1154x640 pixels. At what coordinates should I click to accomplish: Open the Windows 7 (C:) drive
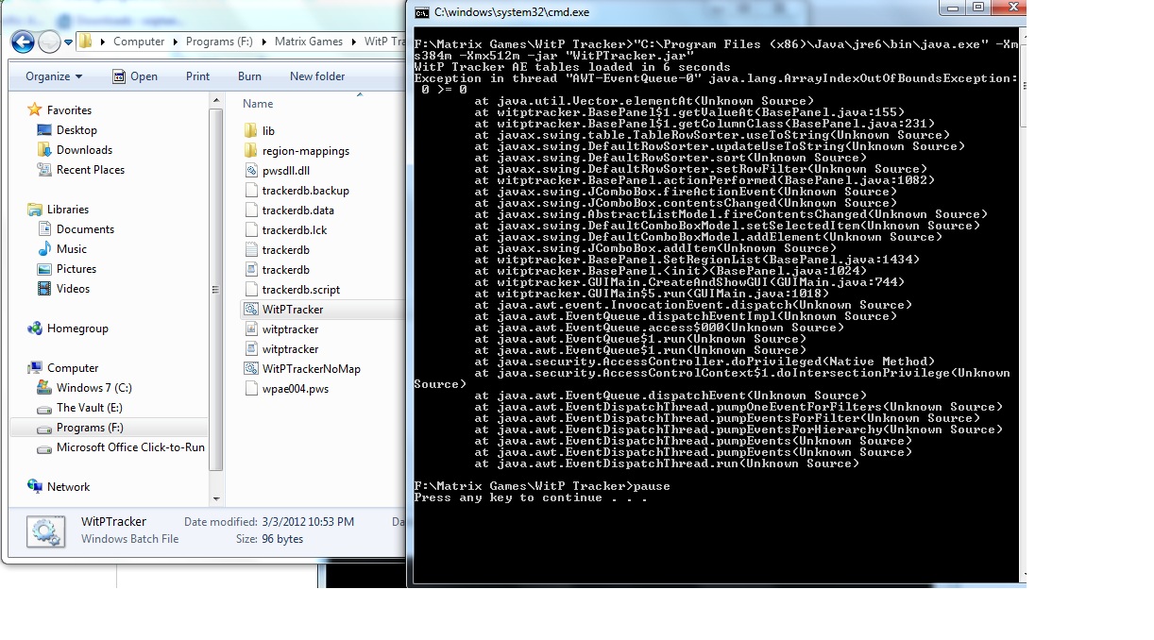[84, 388]
